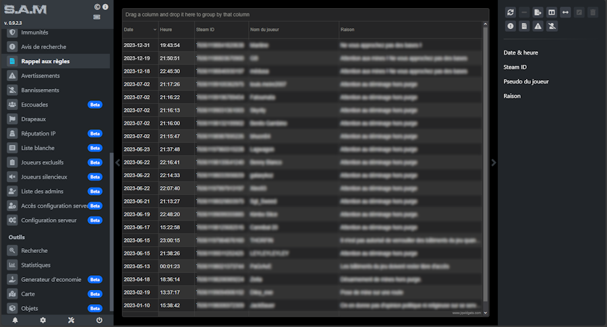
Task: Click the power icon at sidebar bottom
Action: pyautogui.click(x=99, y=320)
